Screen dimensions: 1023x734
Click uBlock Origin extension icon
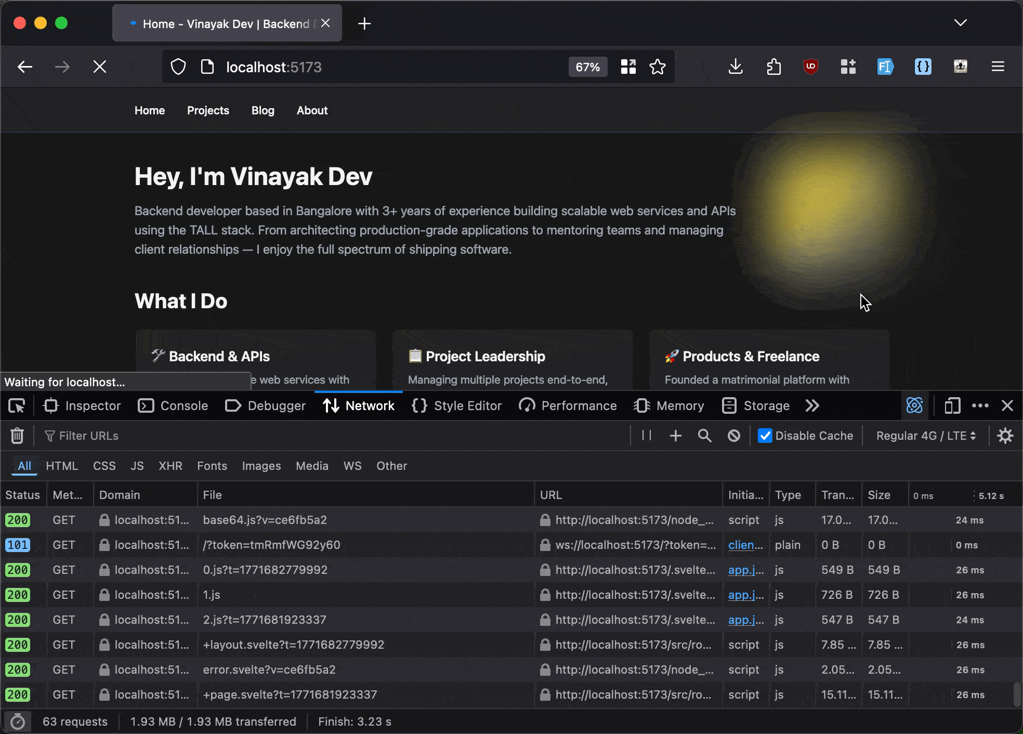pos(810,67)
